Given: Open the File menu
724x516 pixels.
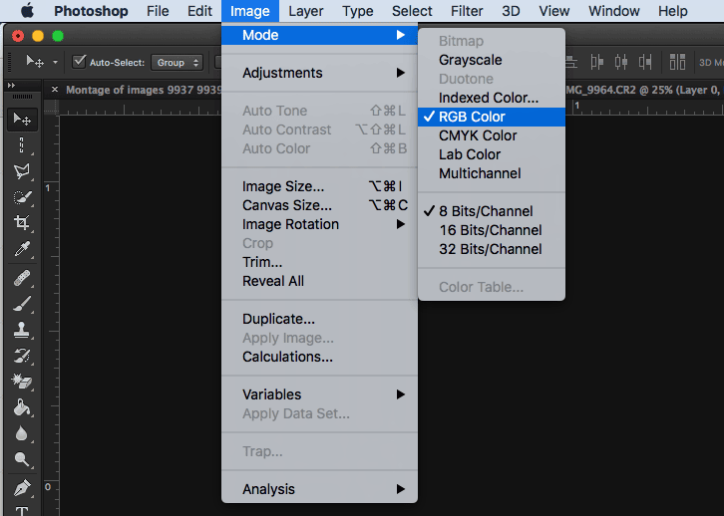Looking at the screenshot, I should click(158, 11).
